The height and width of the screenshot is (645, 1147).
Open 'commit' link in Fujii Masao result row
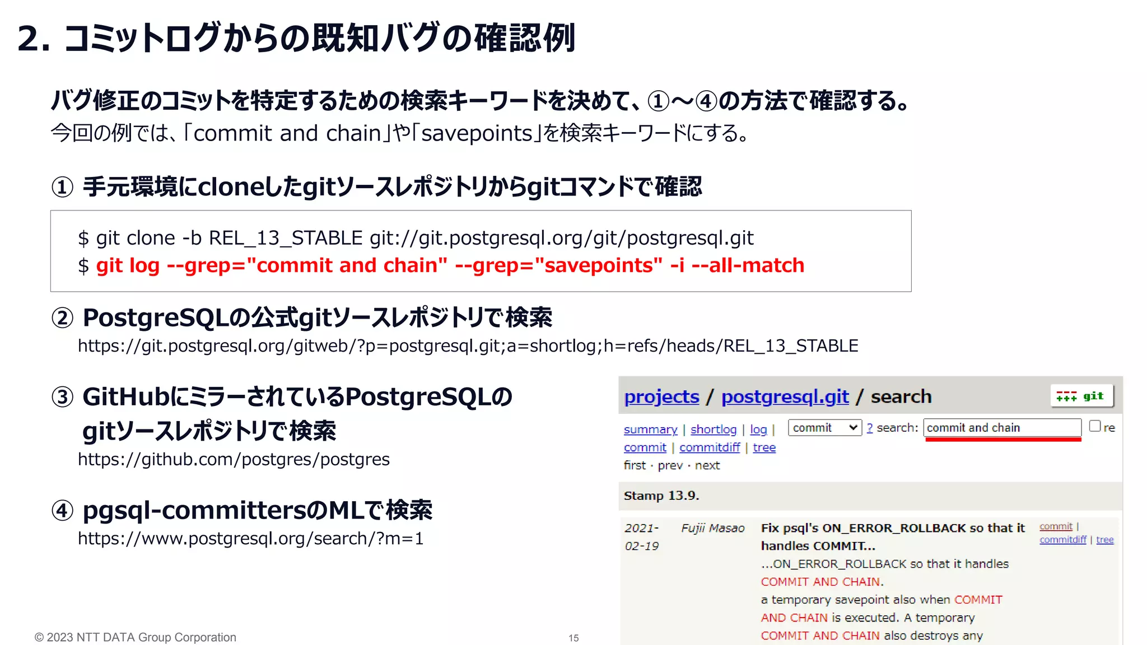point(1056,526)
